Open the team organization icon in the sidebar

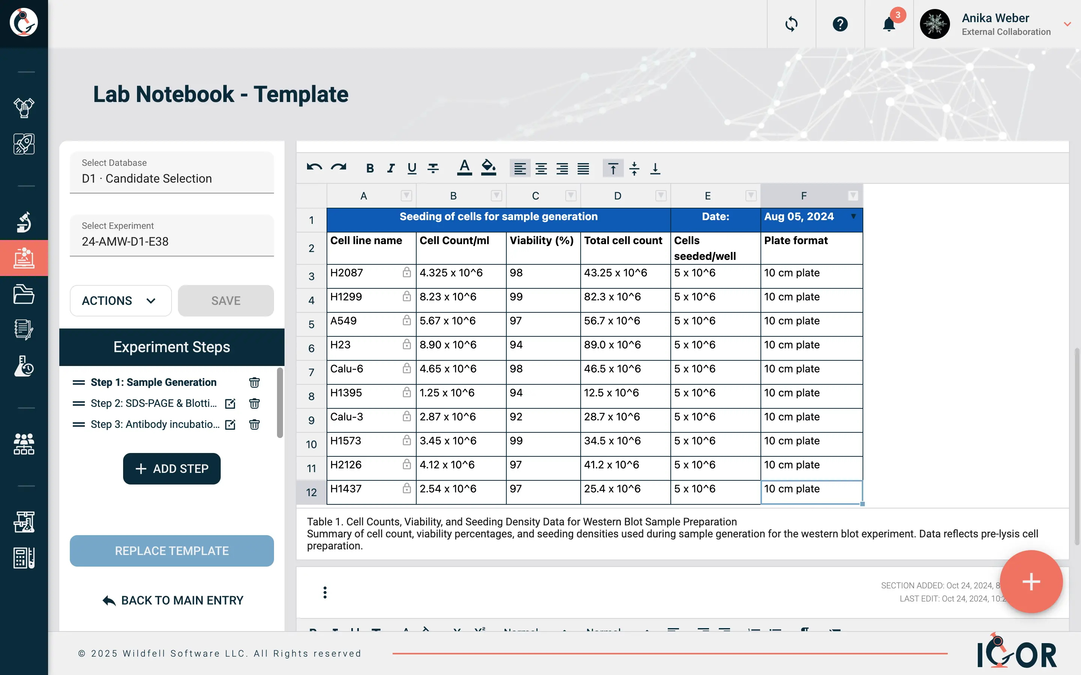(24, 444)
